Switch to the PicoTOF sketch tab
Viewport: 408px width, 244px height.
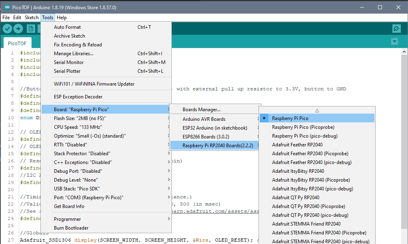(17, 43)
